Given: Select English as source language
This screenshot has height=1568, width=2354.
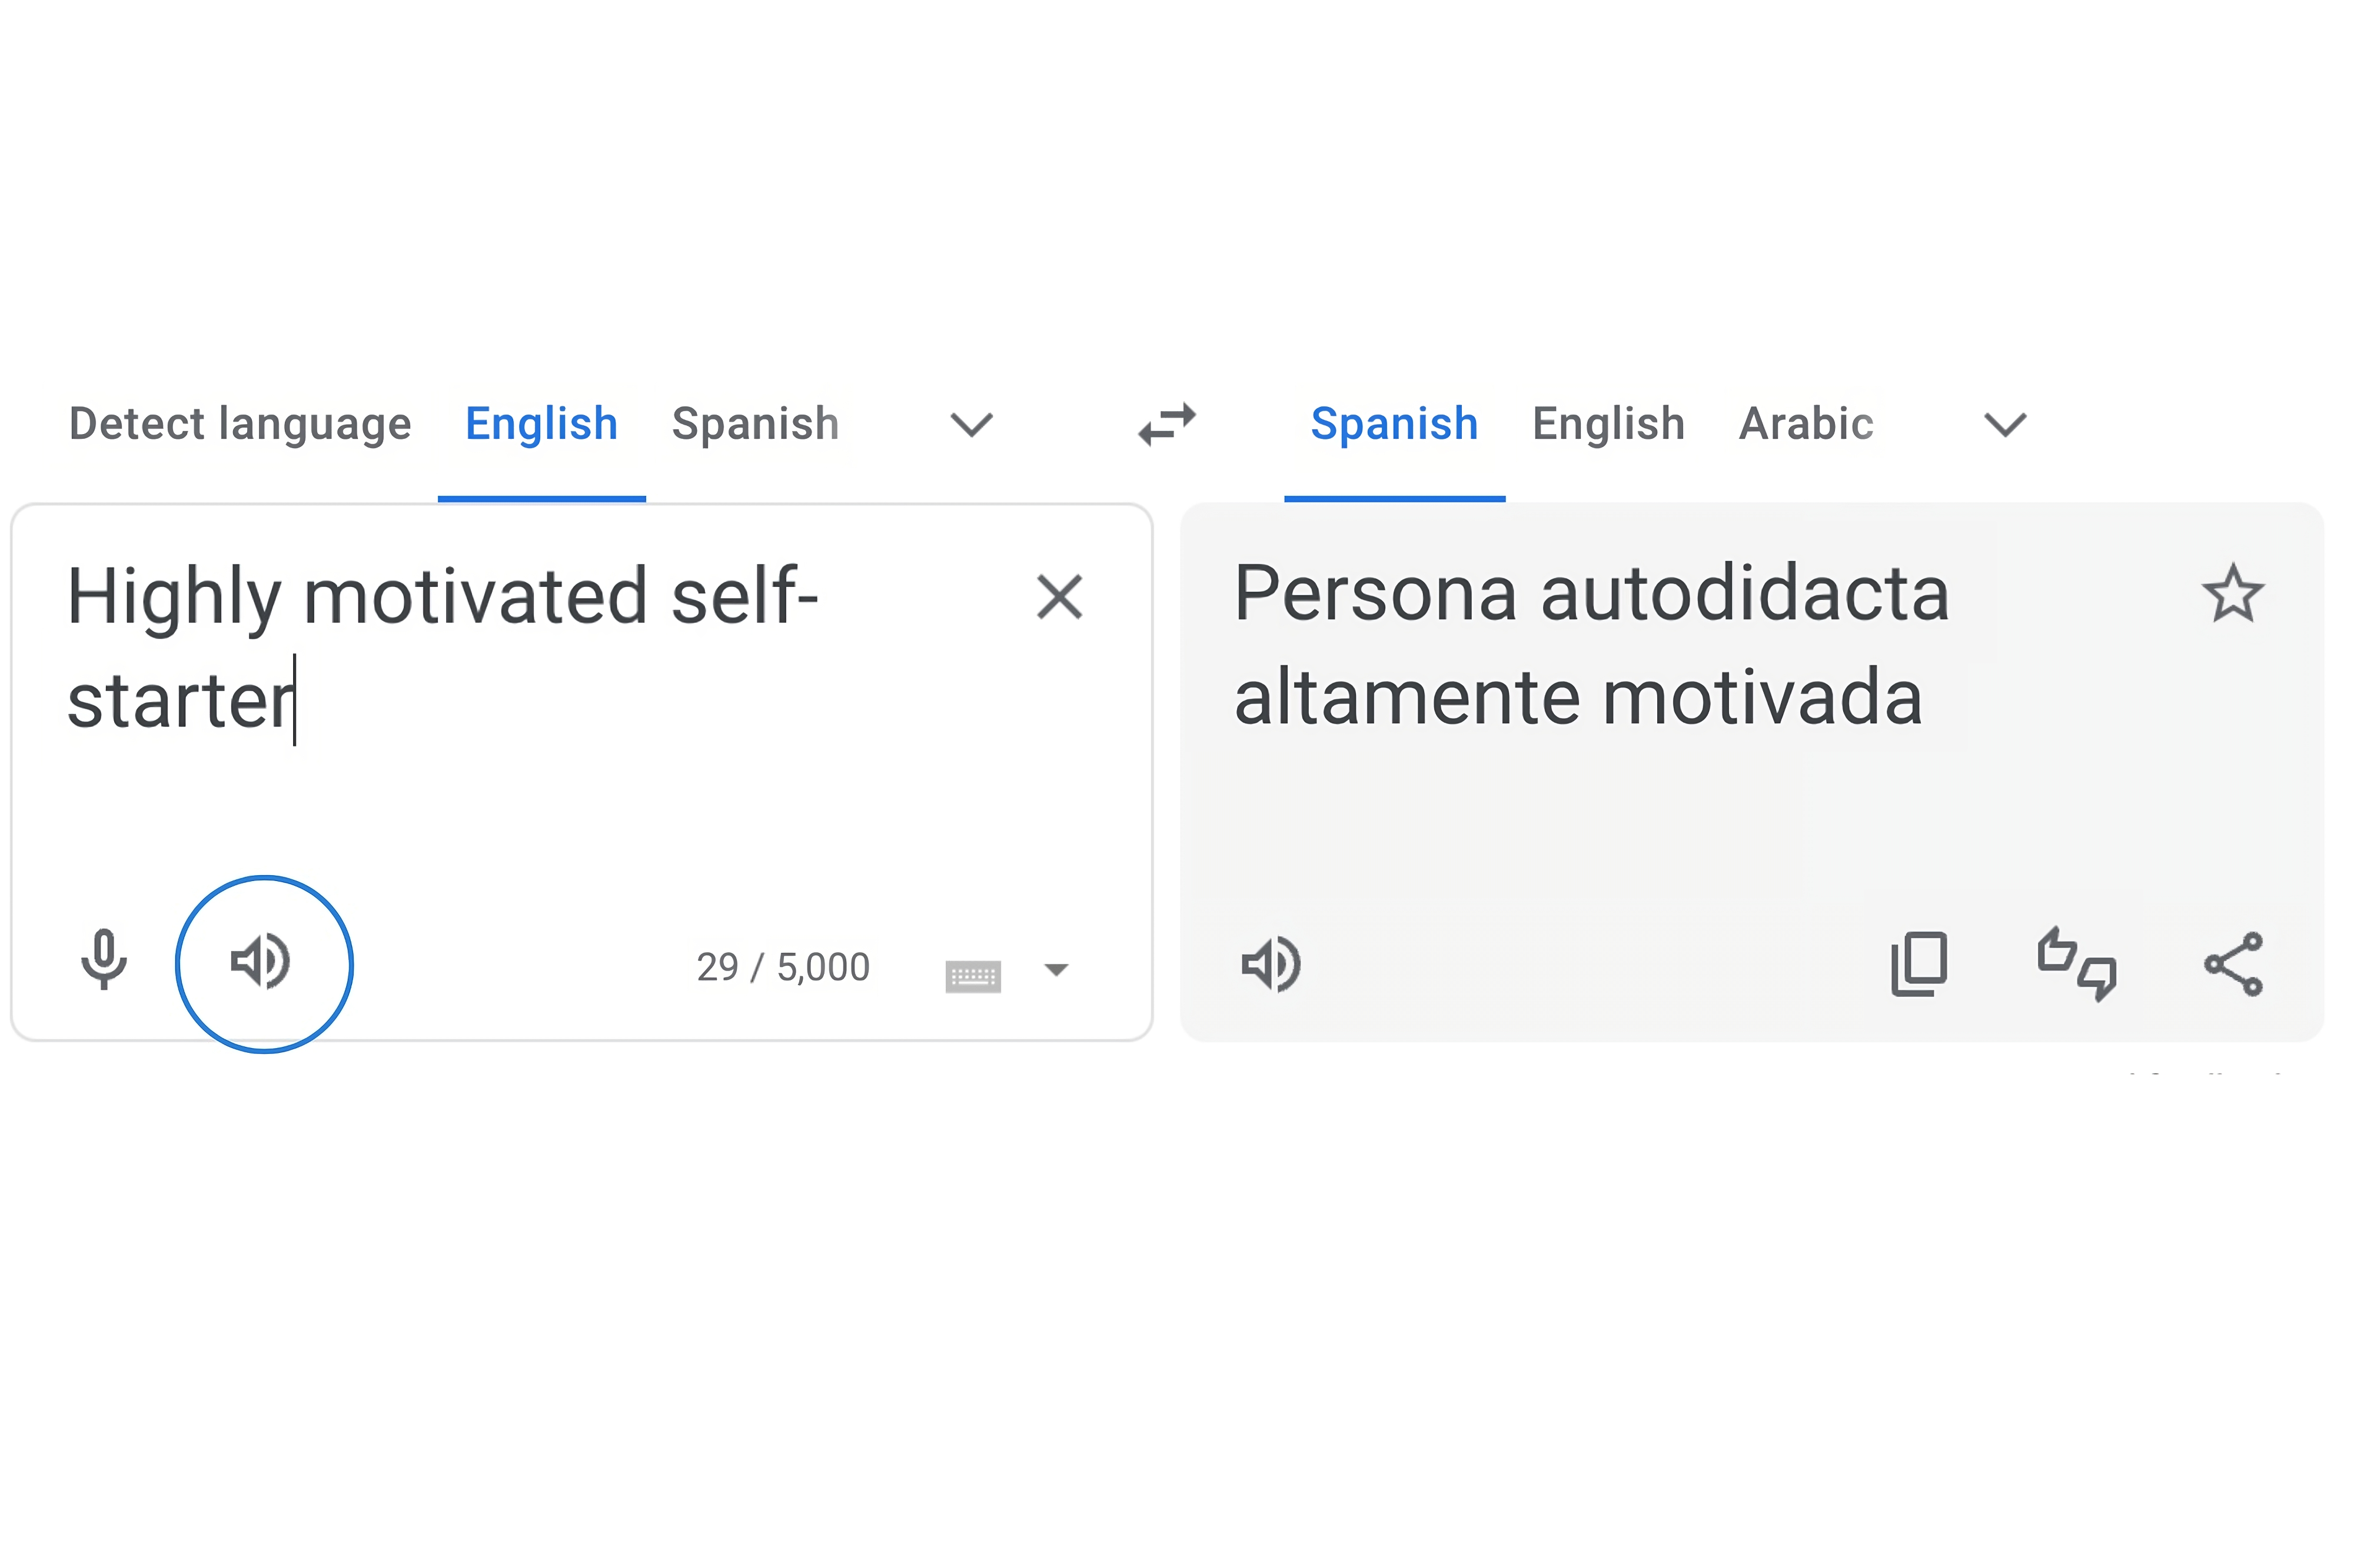Looking at the screenshot, I should (x=541, y=424).
